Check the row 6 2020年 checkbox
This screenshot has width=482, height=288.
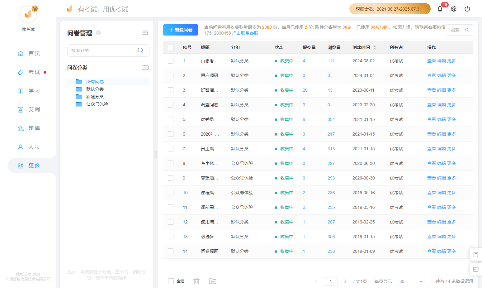coord(171,134)
